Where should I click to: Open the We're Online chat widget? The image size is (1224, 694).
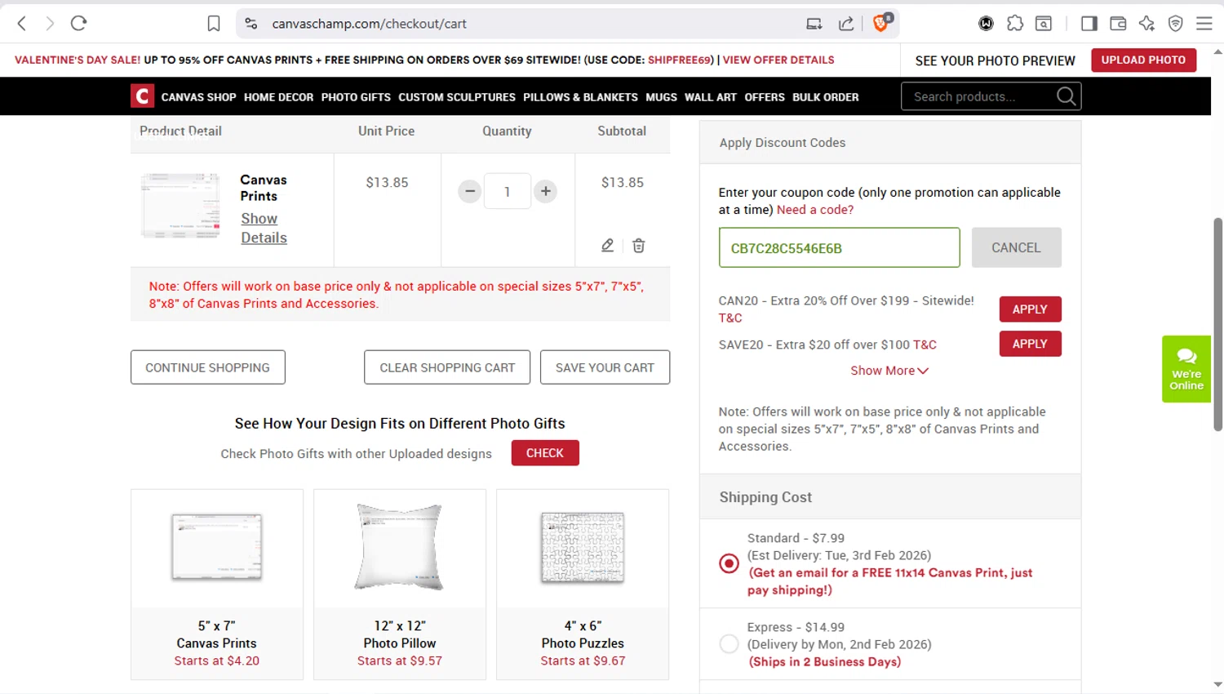pos(1186,368)
